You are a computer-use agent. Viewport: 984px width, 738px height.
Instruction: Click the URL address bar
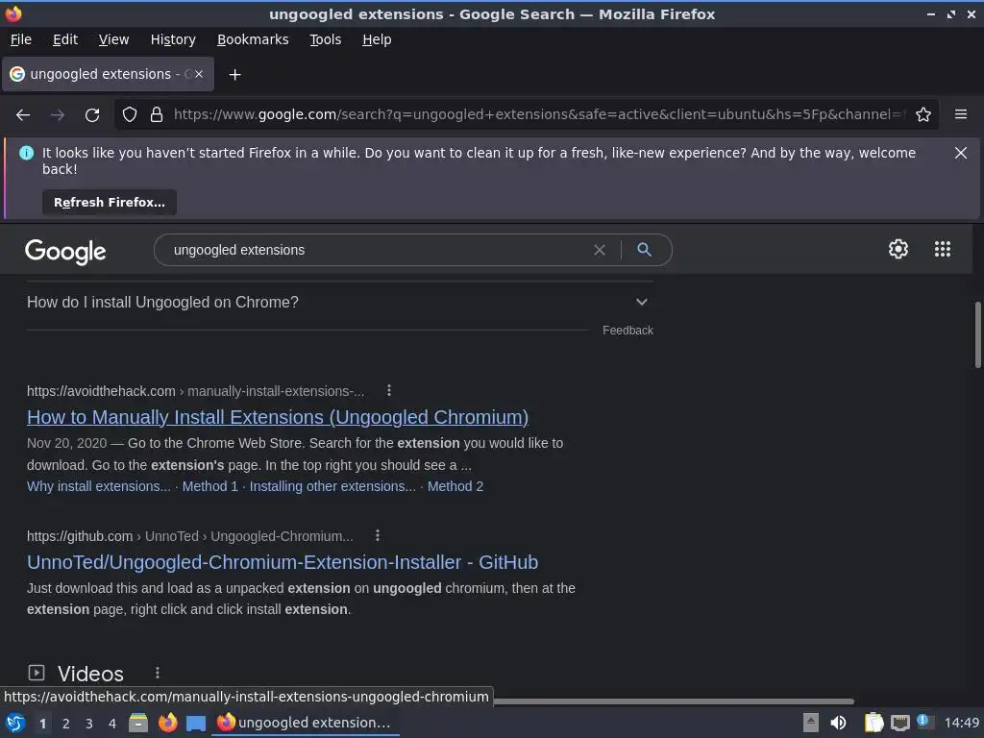[x=538, y=115]
